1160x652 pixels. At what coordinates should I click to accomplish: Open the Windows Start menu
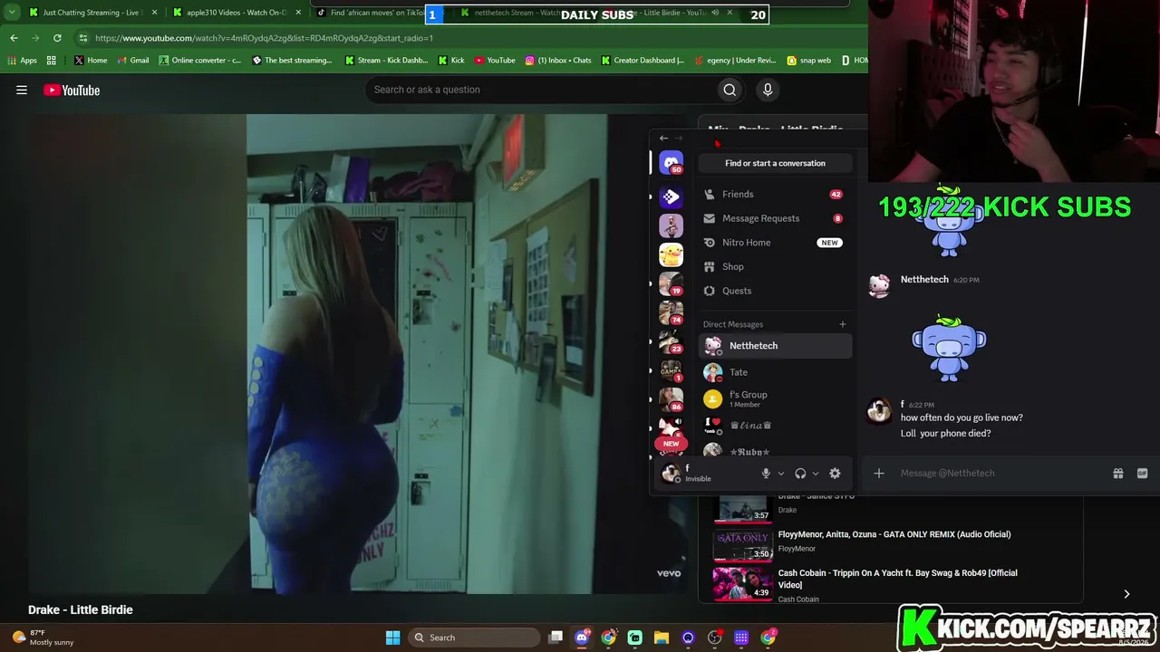click(392, 638)
